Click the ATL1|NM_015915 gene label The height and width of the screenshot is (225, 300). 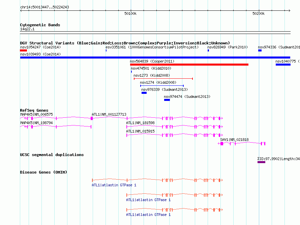pyautogui.click(x=140, y=131)
